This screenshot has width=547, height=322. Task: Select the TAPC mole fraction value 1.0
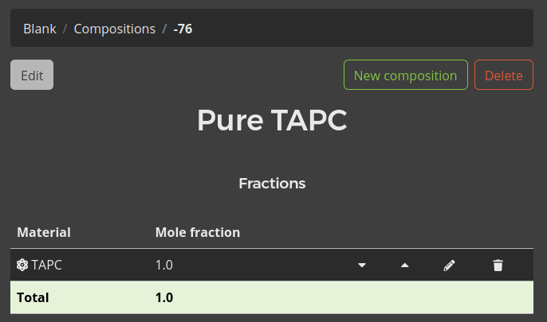[164, 266]
